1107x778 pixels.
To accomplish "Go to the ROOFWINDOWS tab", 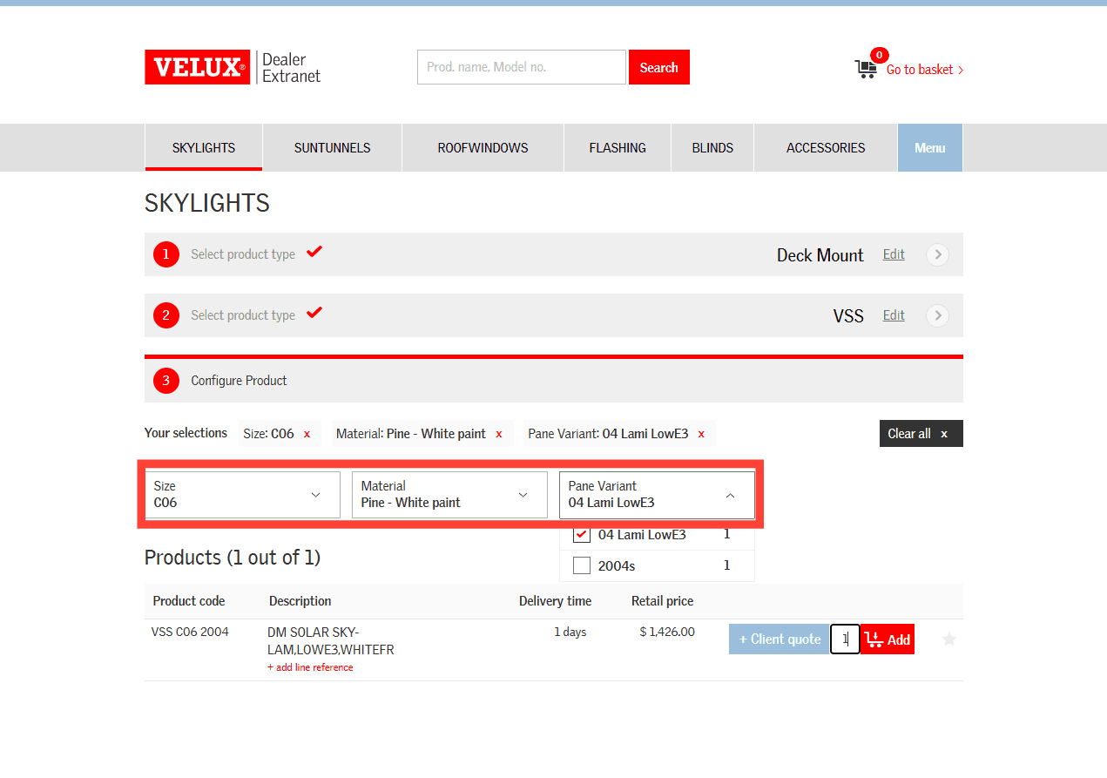I will point(483,148).
